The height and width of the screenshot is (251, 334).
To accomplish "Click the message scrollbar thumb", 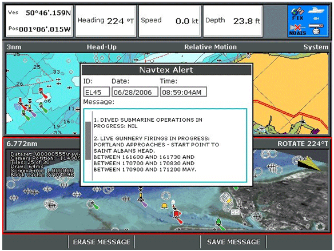I will click(x=88, y=141).
